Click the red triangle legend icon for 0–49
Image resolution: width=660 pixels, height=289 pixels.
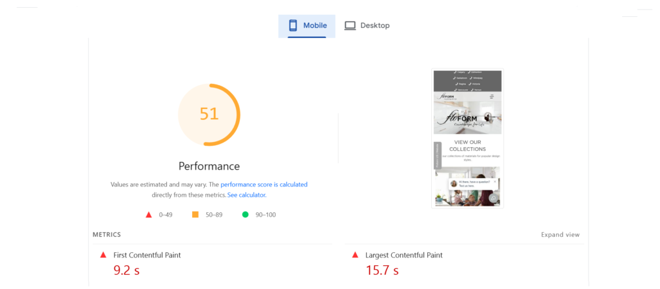coord(148,214)
